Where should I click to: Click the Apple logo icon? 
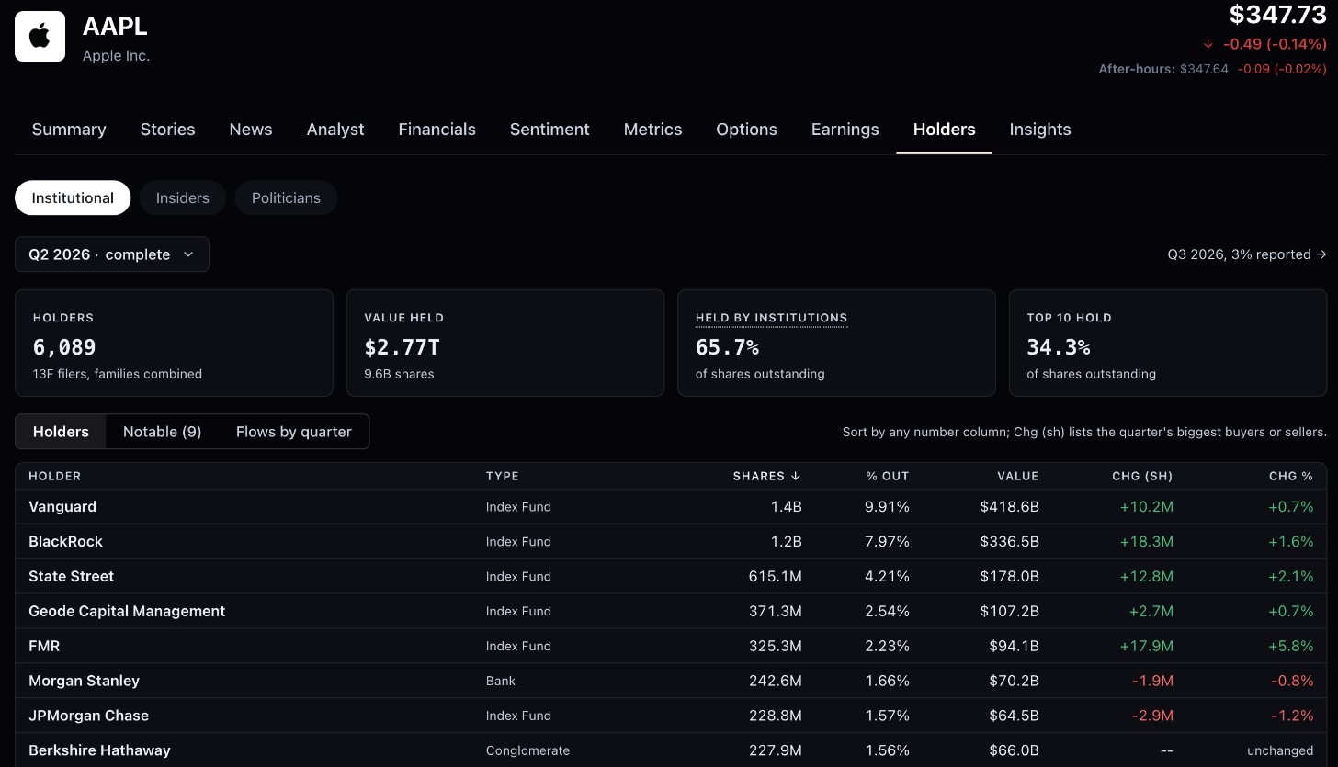[40, 37]
